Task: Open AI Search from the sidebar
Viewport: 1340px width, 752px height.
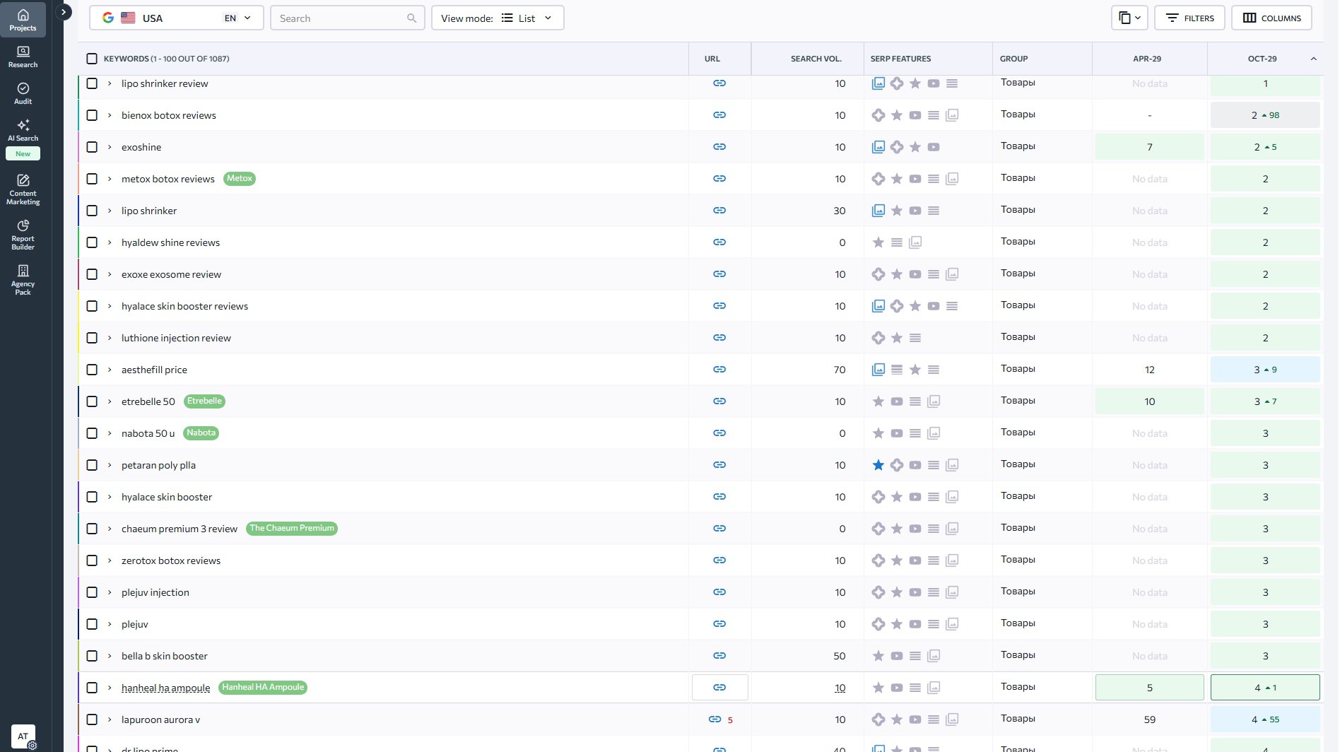Action: [23, 131]
